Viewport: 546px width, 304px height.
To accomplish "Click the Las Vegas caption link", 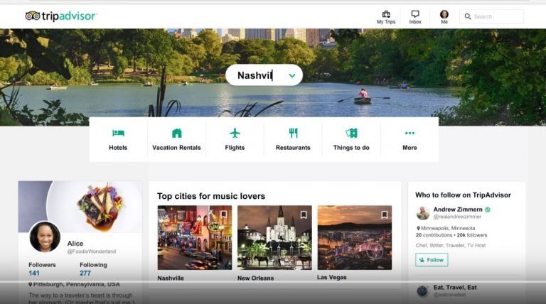I will (332, 277).
